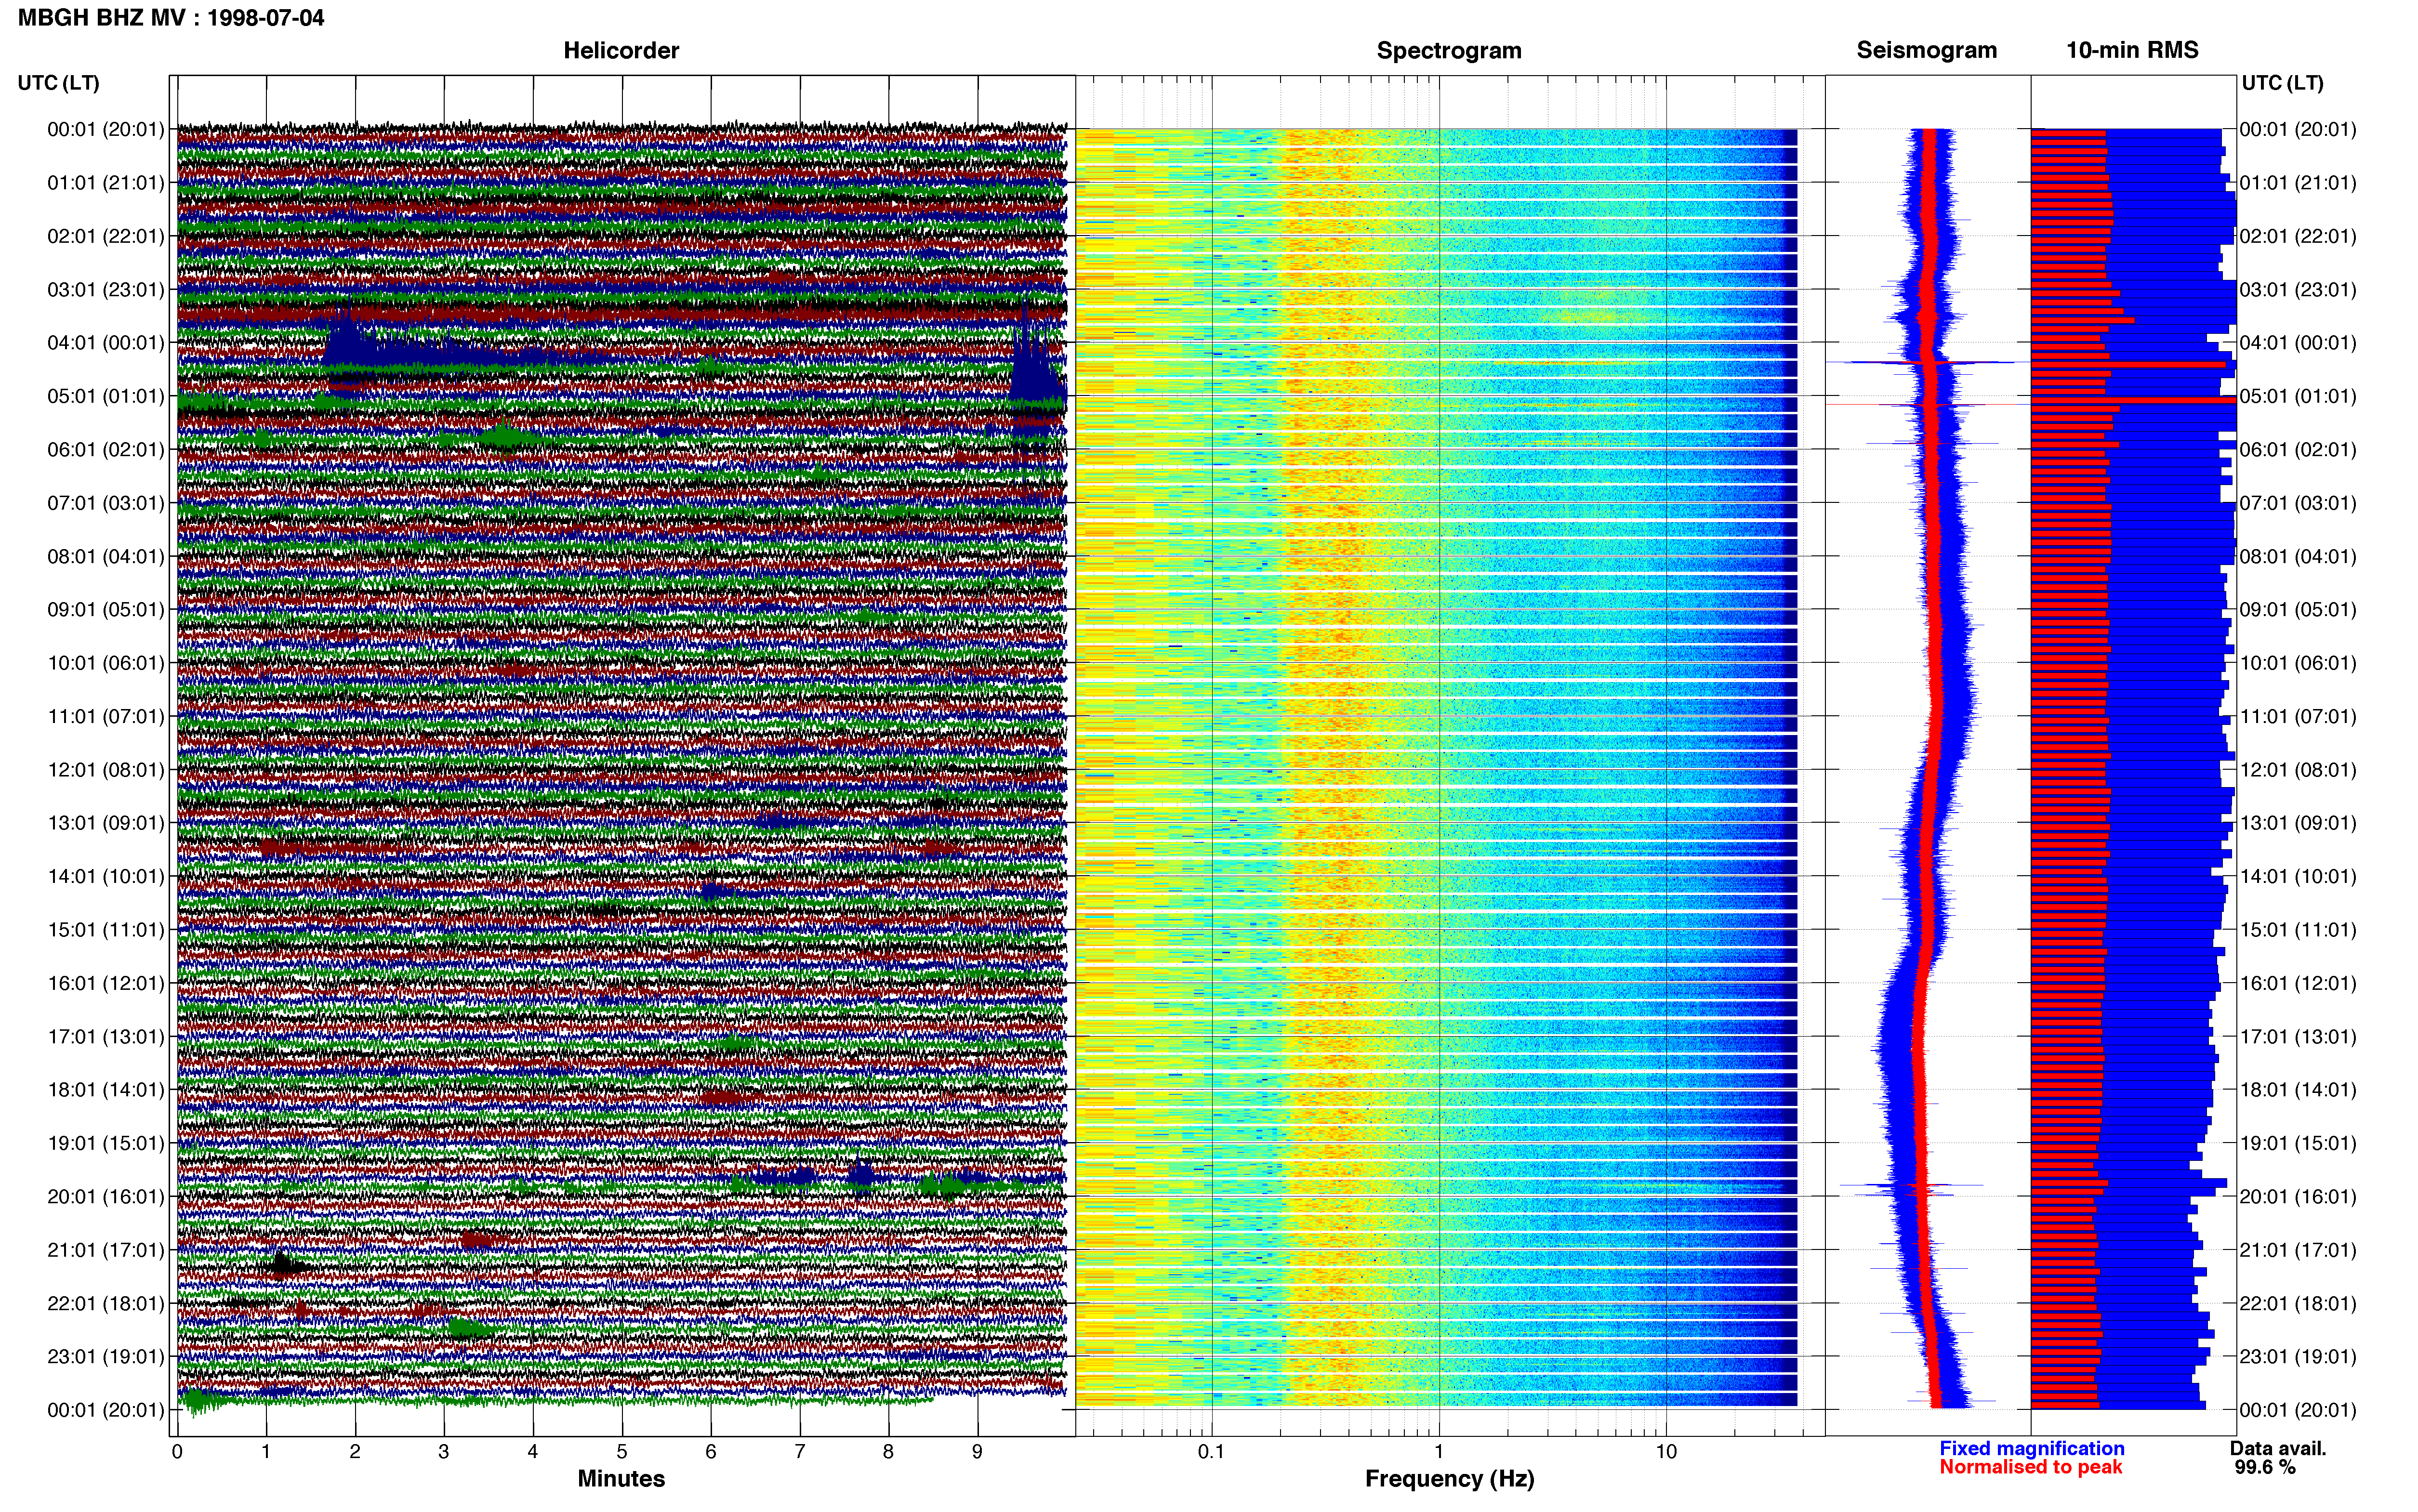Select the '10-min RMS' panel heading

tap(2132, 50)
